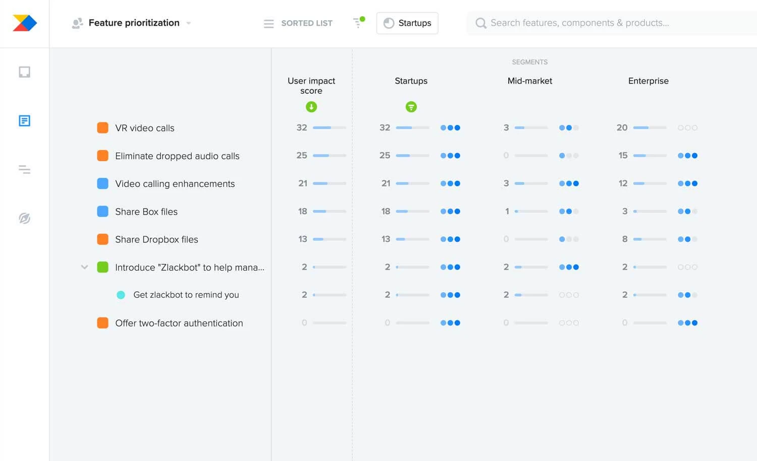Viewport: 757px width, 461px height.
Task: Open the Sorted List view selector
Action: 298,23
